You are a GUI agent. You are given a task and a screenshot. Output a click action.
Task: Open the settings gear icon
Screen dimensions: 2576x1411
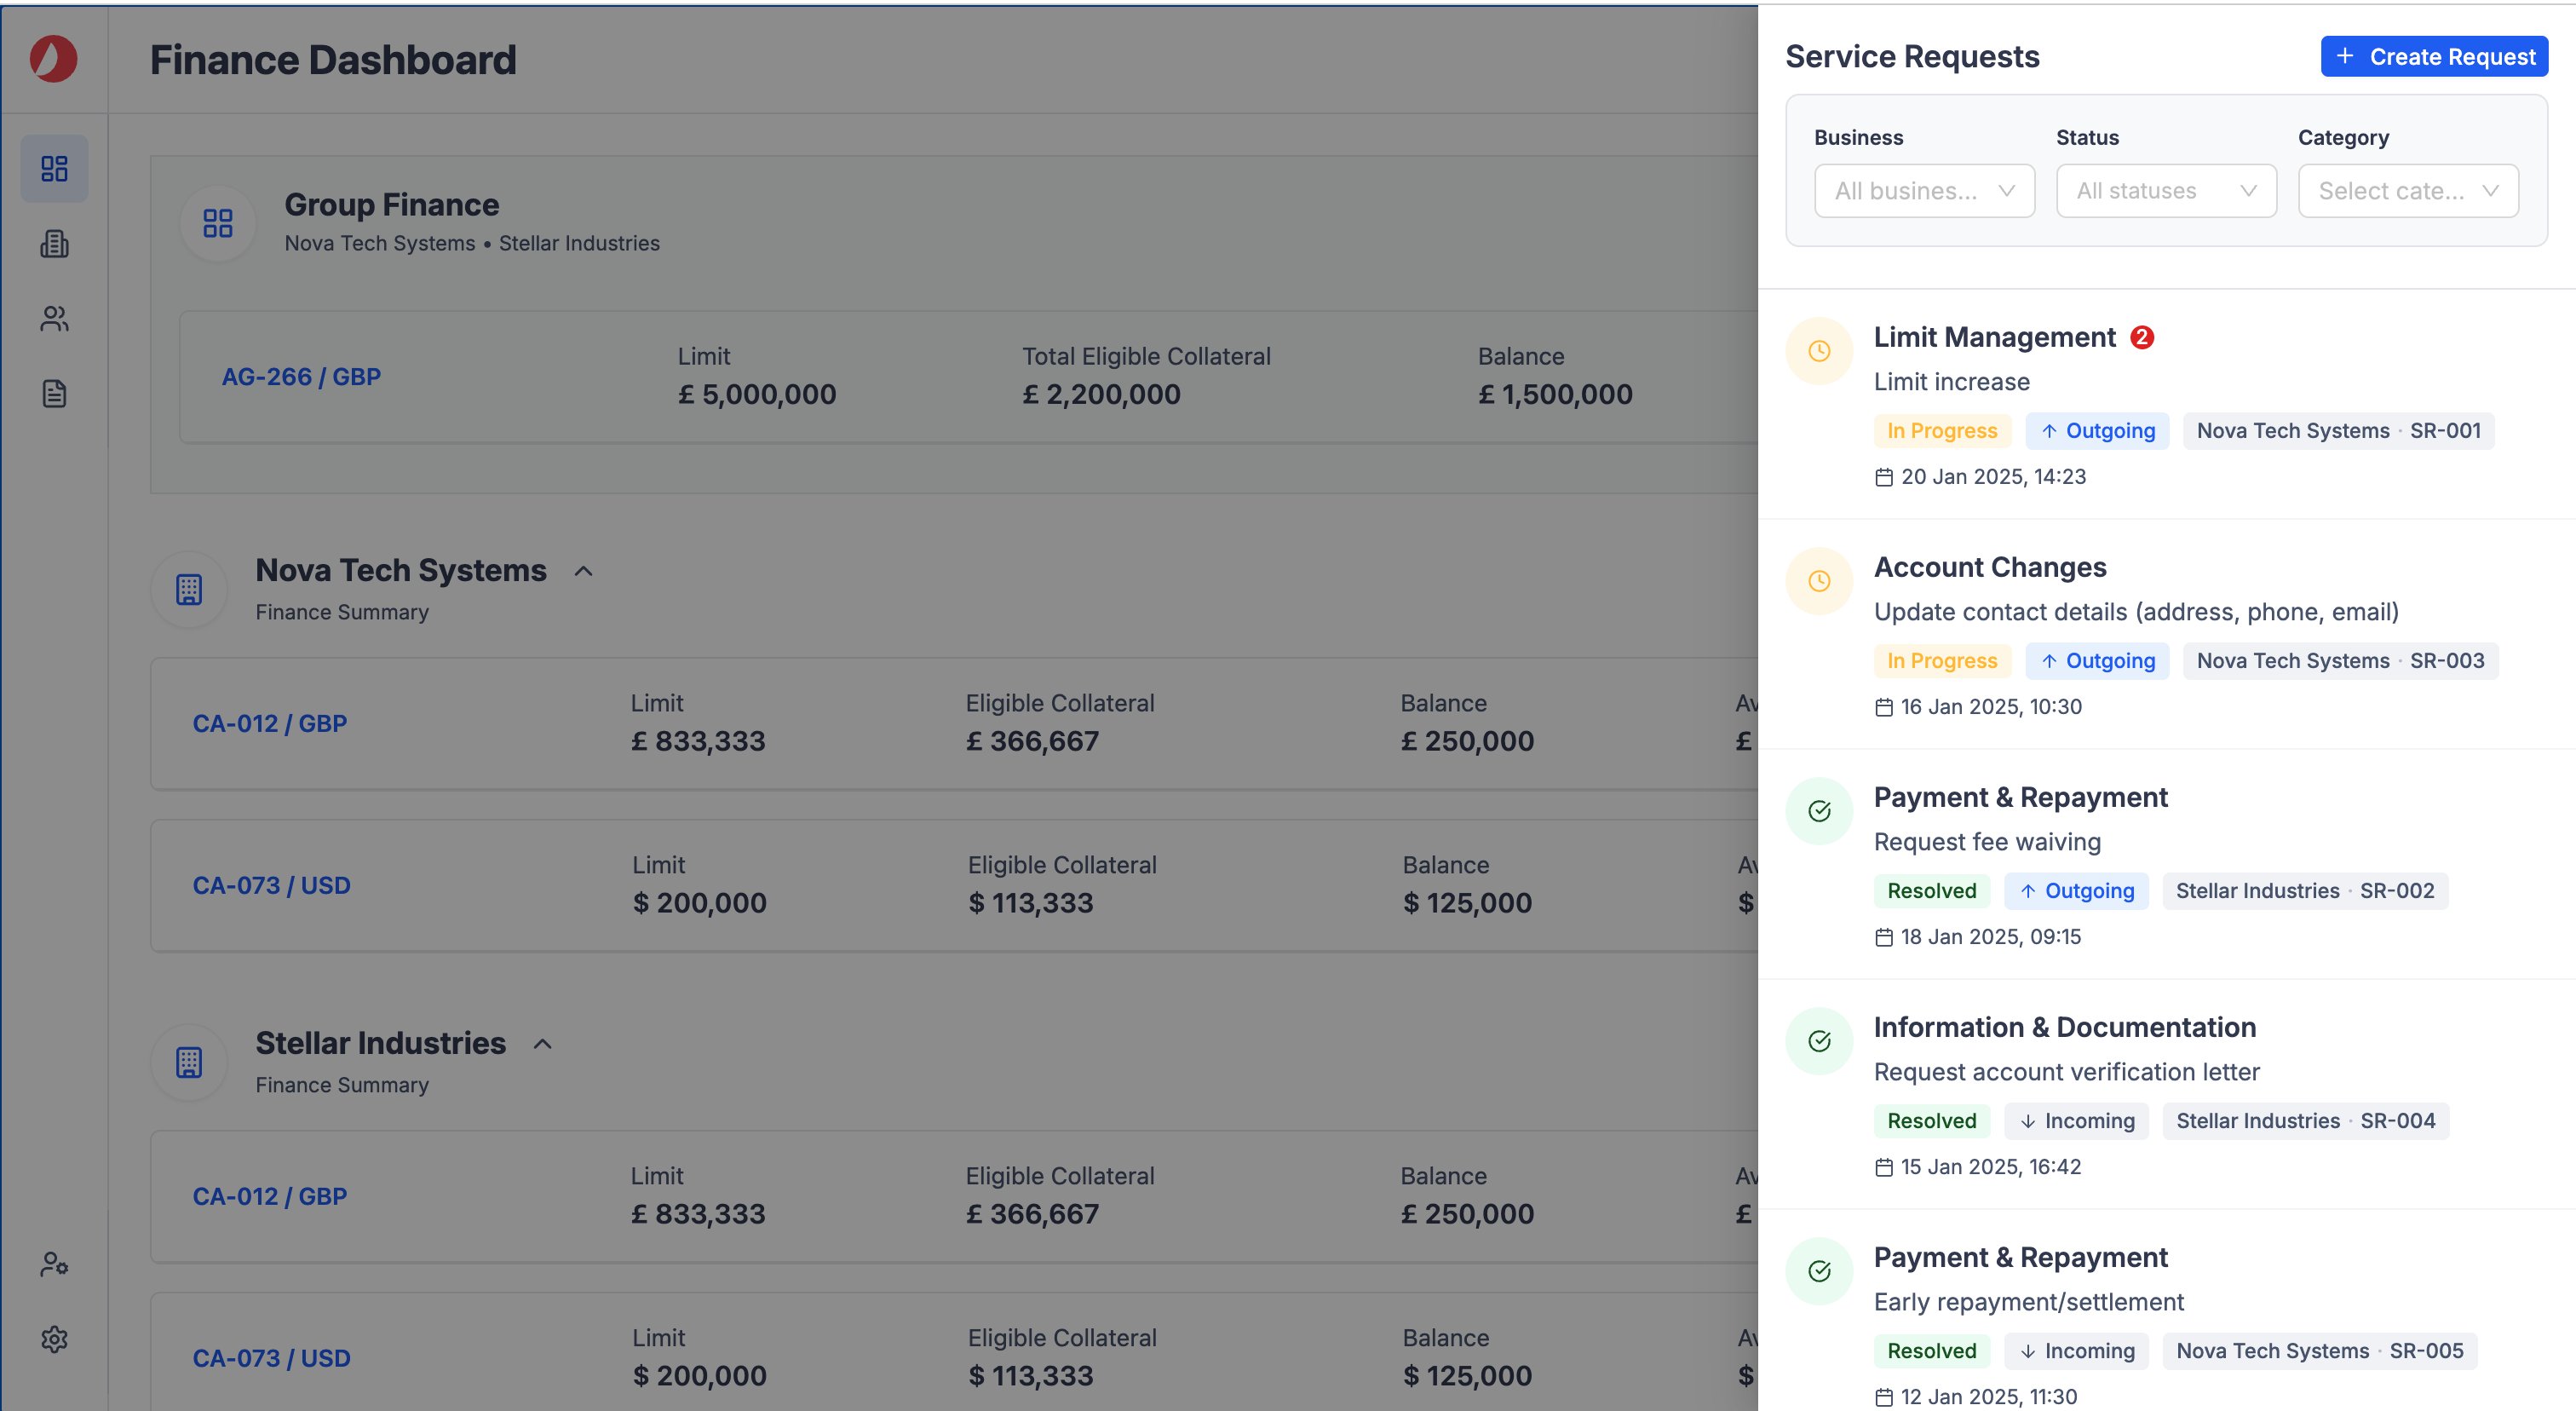pyautogui.click(x=54, y=1339)
